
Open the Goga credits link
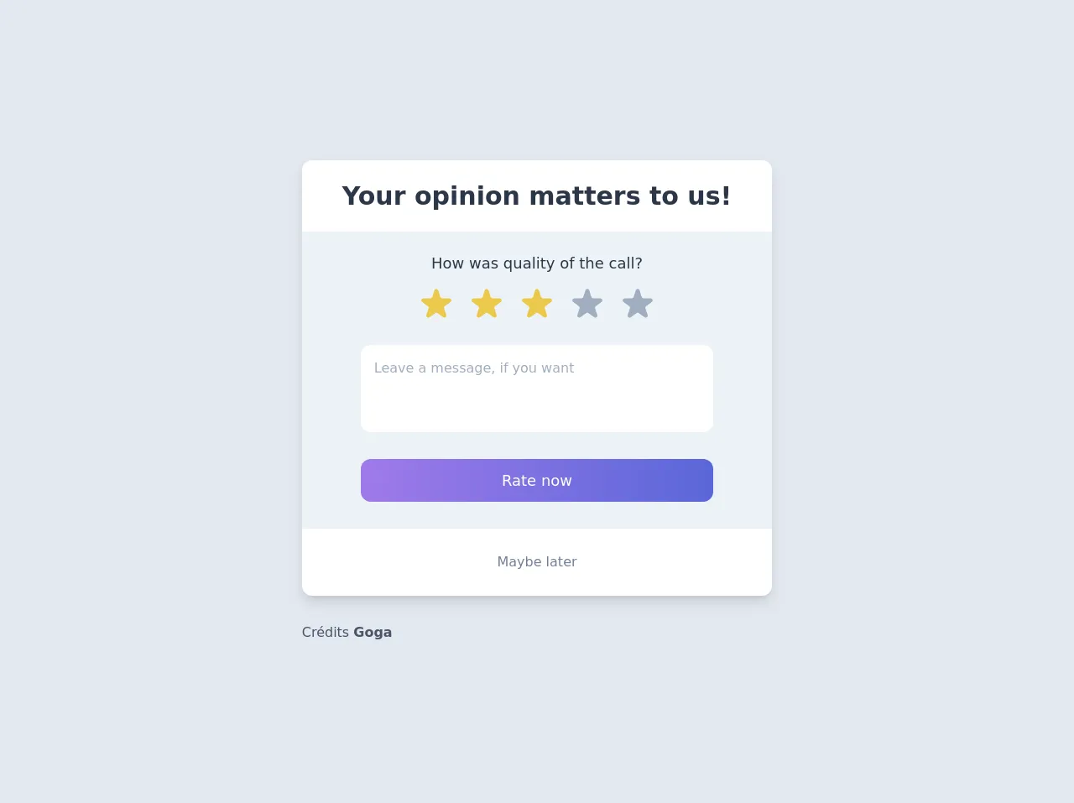373,633
